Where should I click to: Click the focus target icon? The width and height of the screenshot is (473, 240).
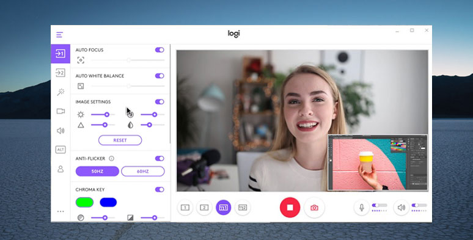(81, 60)
